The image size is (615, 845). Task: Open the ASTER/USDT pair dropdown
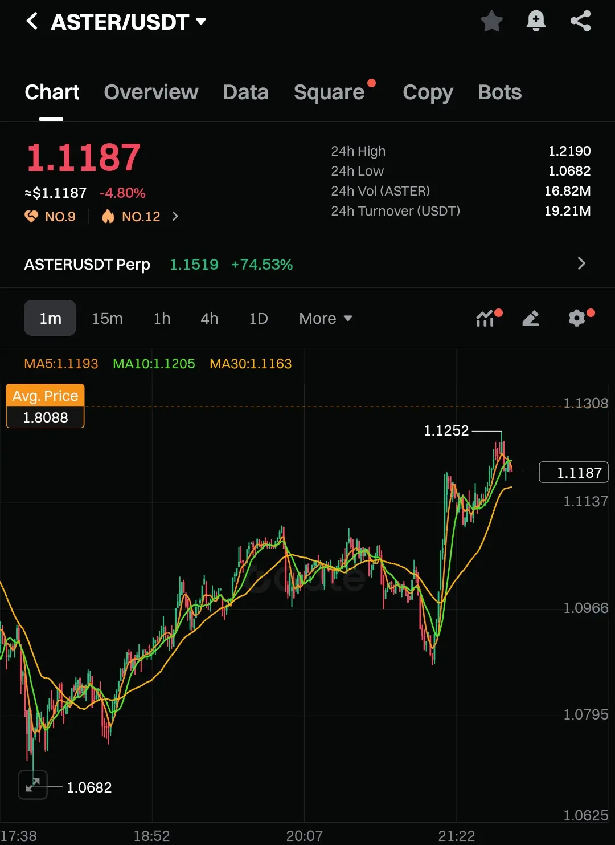click(x=129, y=22)
